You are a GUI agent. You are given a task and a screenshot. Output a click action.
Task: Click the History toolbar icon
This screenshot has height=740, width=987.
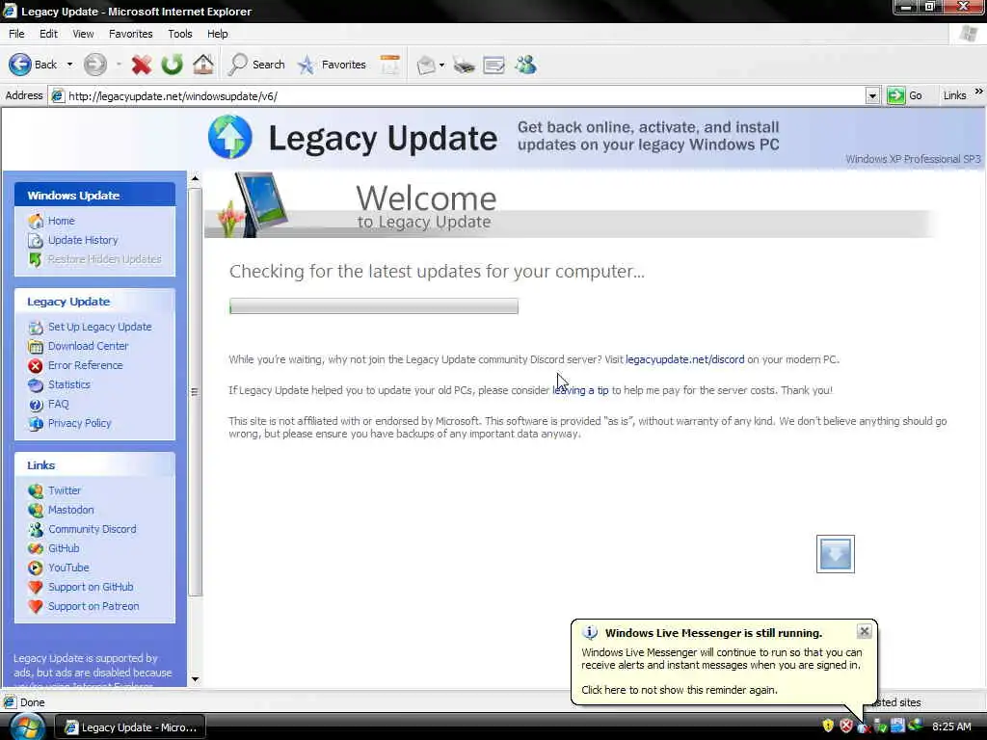click(x=389, y=65)
